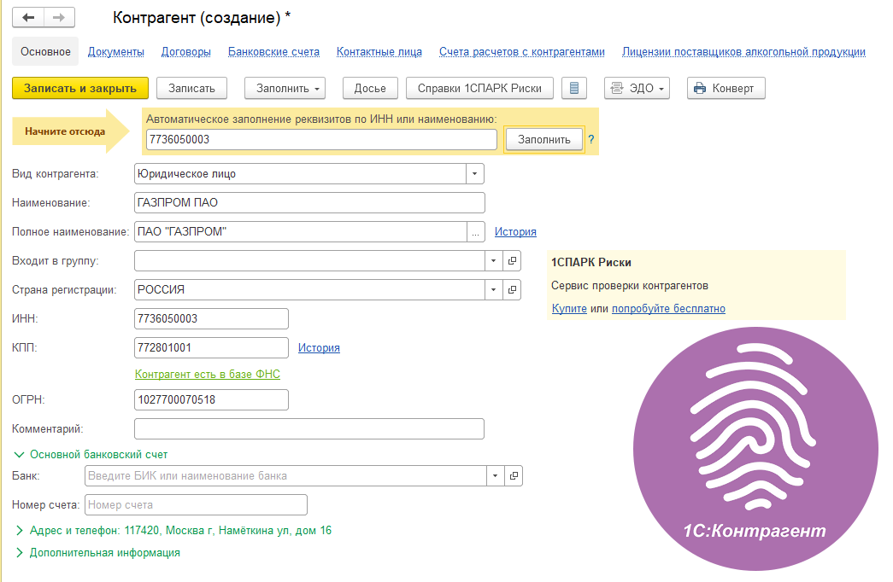
Task: Open bank record icon next to Банк field
Action: pyautogui.click(x=514, y=475)
